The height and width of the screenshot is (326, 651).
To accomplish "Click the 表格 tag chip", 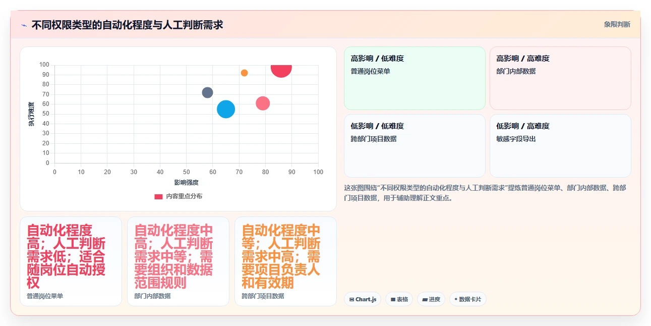I will (x=399, y=299).
